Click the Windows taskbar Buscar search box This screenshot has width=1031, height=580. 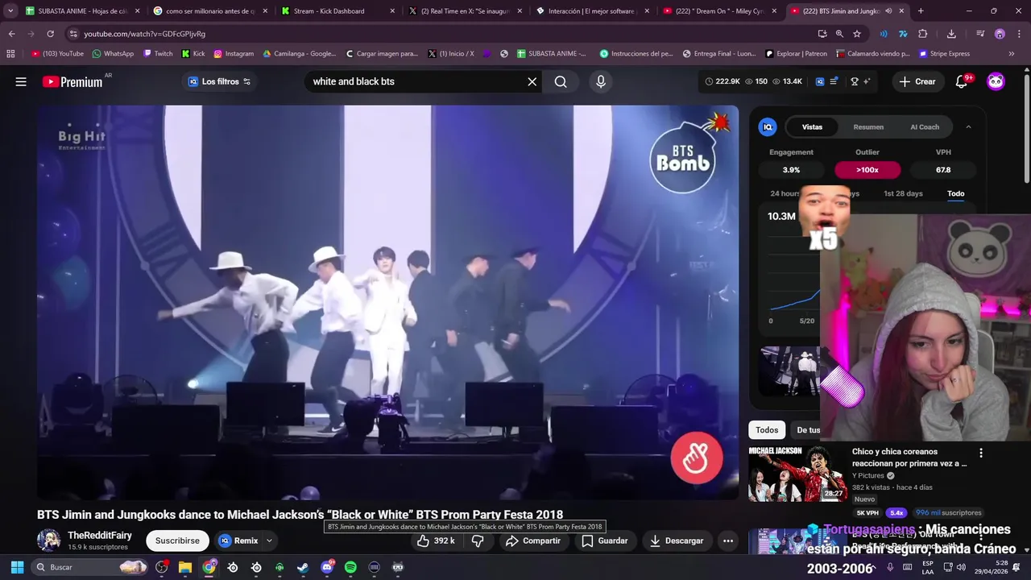89,567
